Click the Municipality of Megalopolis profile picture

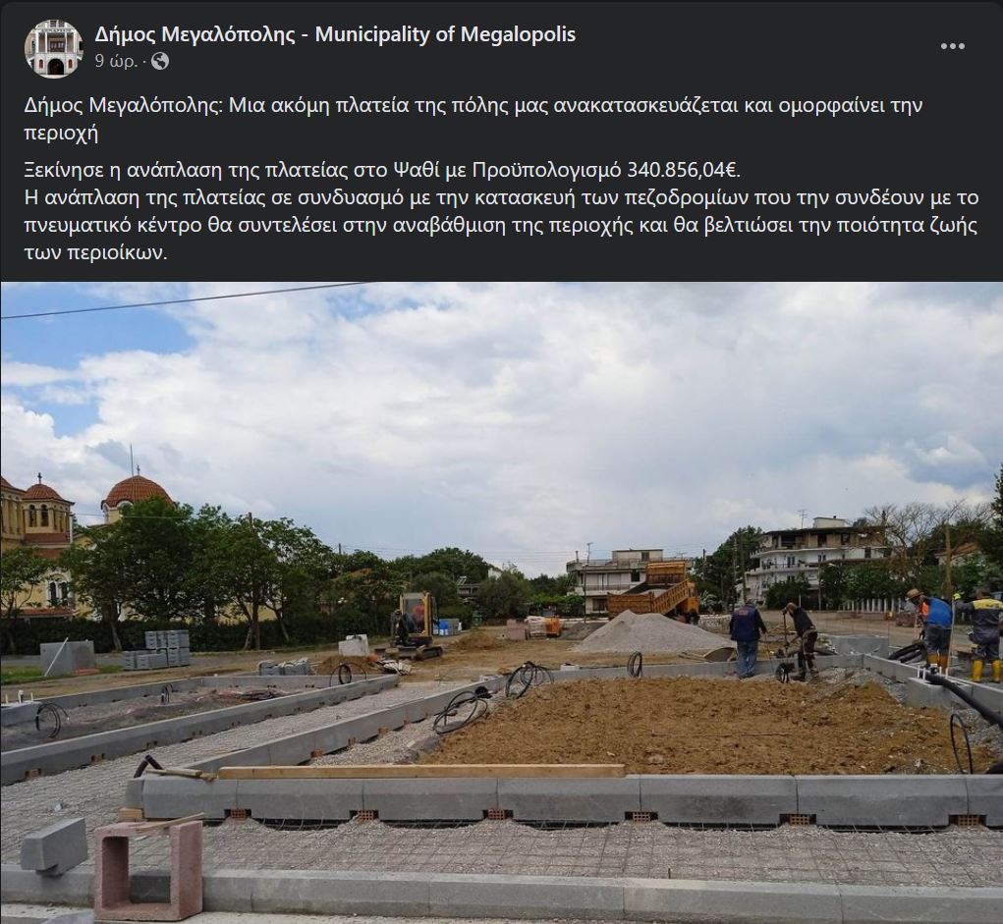pyautogui.click(x=54, y=48)
